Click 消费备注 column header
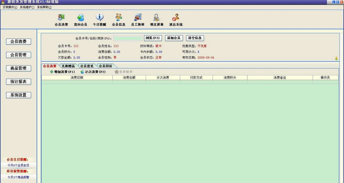This screenshot has height=183, width=344. (280, 78)
